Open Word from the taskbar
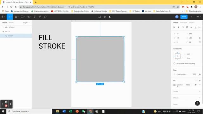This screenshot has height=114, width=203. click(x=64, y=111)
